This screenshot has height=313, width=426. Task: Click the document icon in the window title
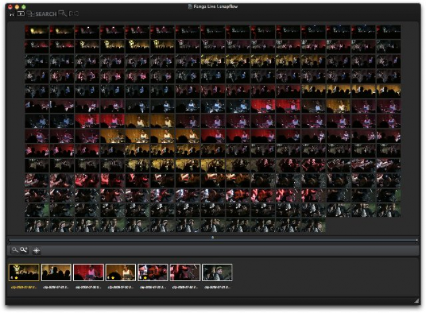coord(190,6)
